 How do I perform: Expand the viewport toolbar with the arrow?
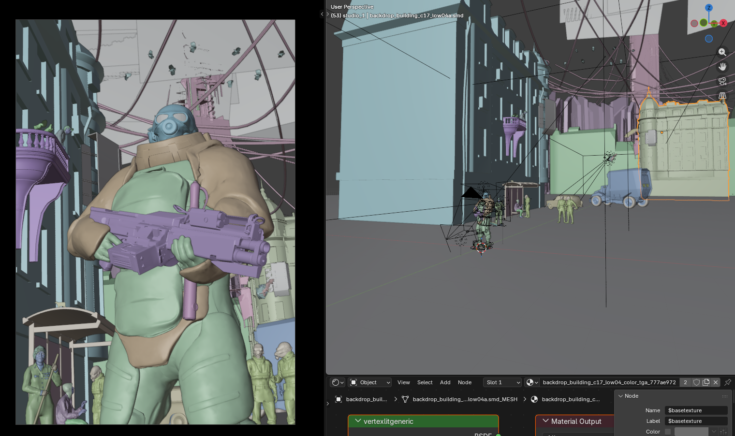click(328, 14)
